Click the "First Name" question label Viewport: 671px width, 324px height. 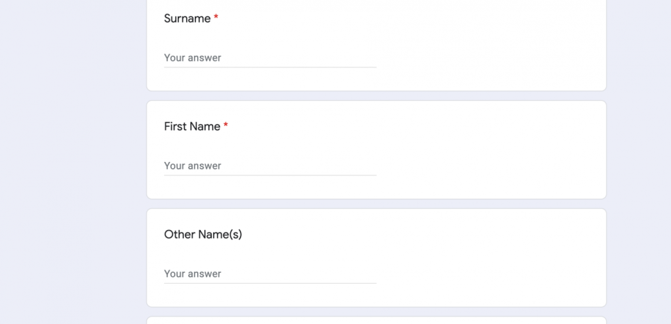click(x=192, y=127)
